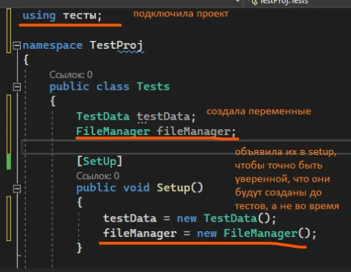
Task: Click 'testData' in the assignment inside Setup
Action: (x=130, y=218)
